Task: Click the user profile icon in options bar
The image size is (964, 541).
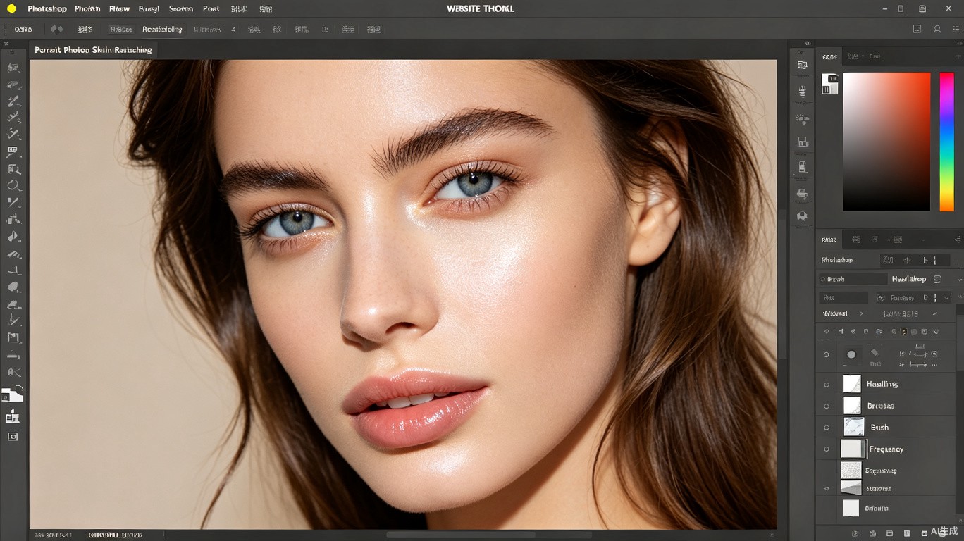Action: (x=937, y=30)
